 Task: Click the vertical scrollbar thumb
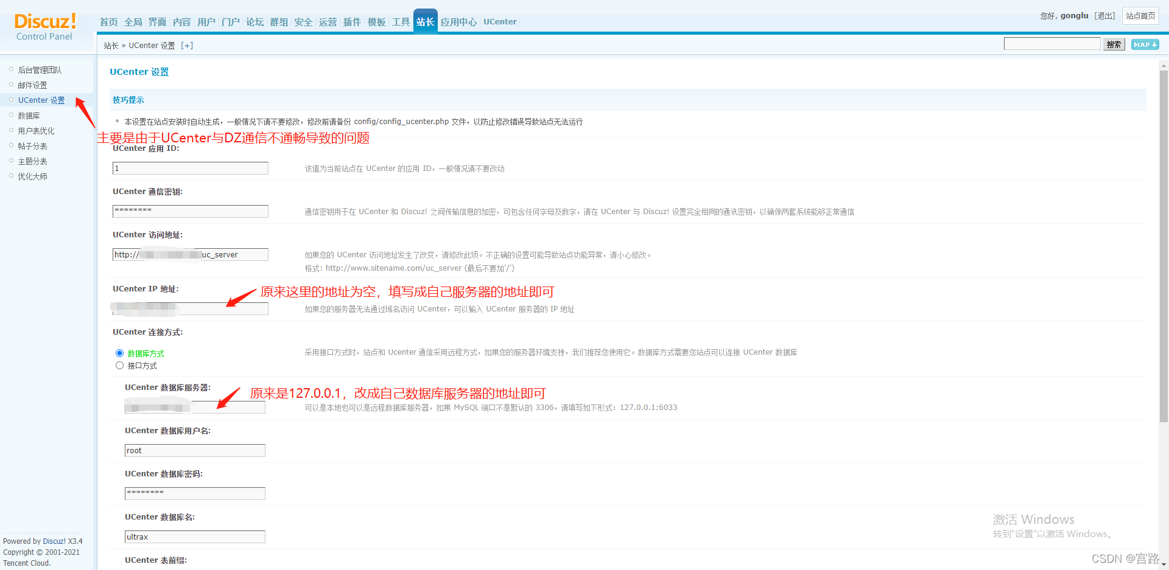[1164, 246]
